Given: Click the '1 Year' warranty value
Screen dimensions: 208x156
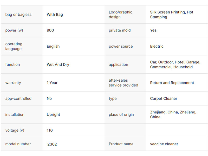Looking at the screenshot, I should pos(52,83).
